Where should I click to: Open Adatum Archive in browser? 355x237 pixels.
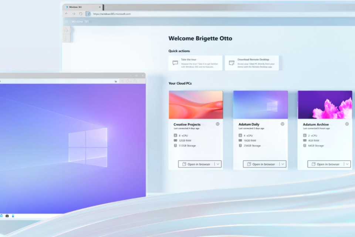tap(325, 164)
